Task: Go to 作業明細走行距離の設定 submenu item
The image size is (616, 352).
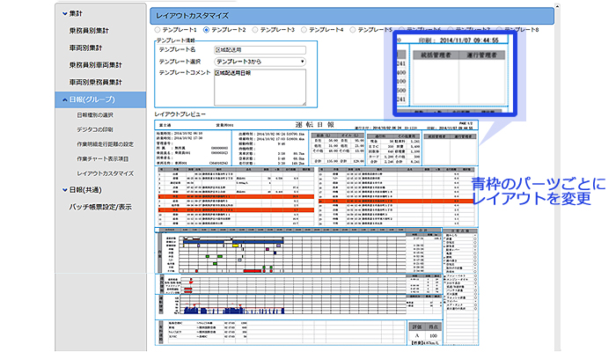Action: pyautogui.click(x=106, y=144)
